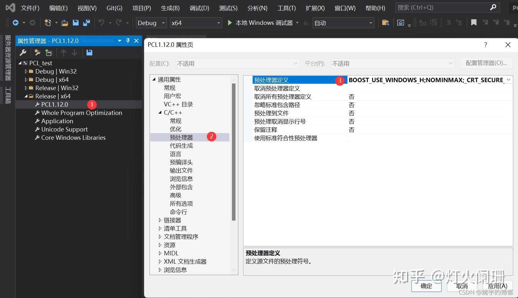Collapse the C/C++ category node
Viewport: 518px width, 298px height.
pos(161,112)
